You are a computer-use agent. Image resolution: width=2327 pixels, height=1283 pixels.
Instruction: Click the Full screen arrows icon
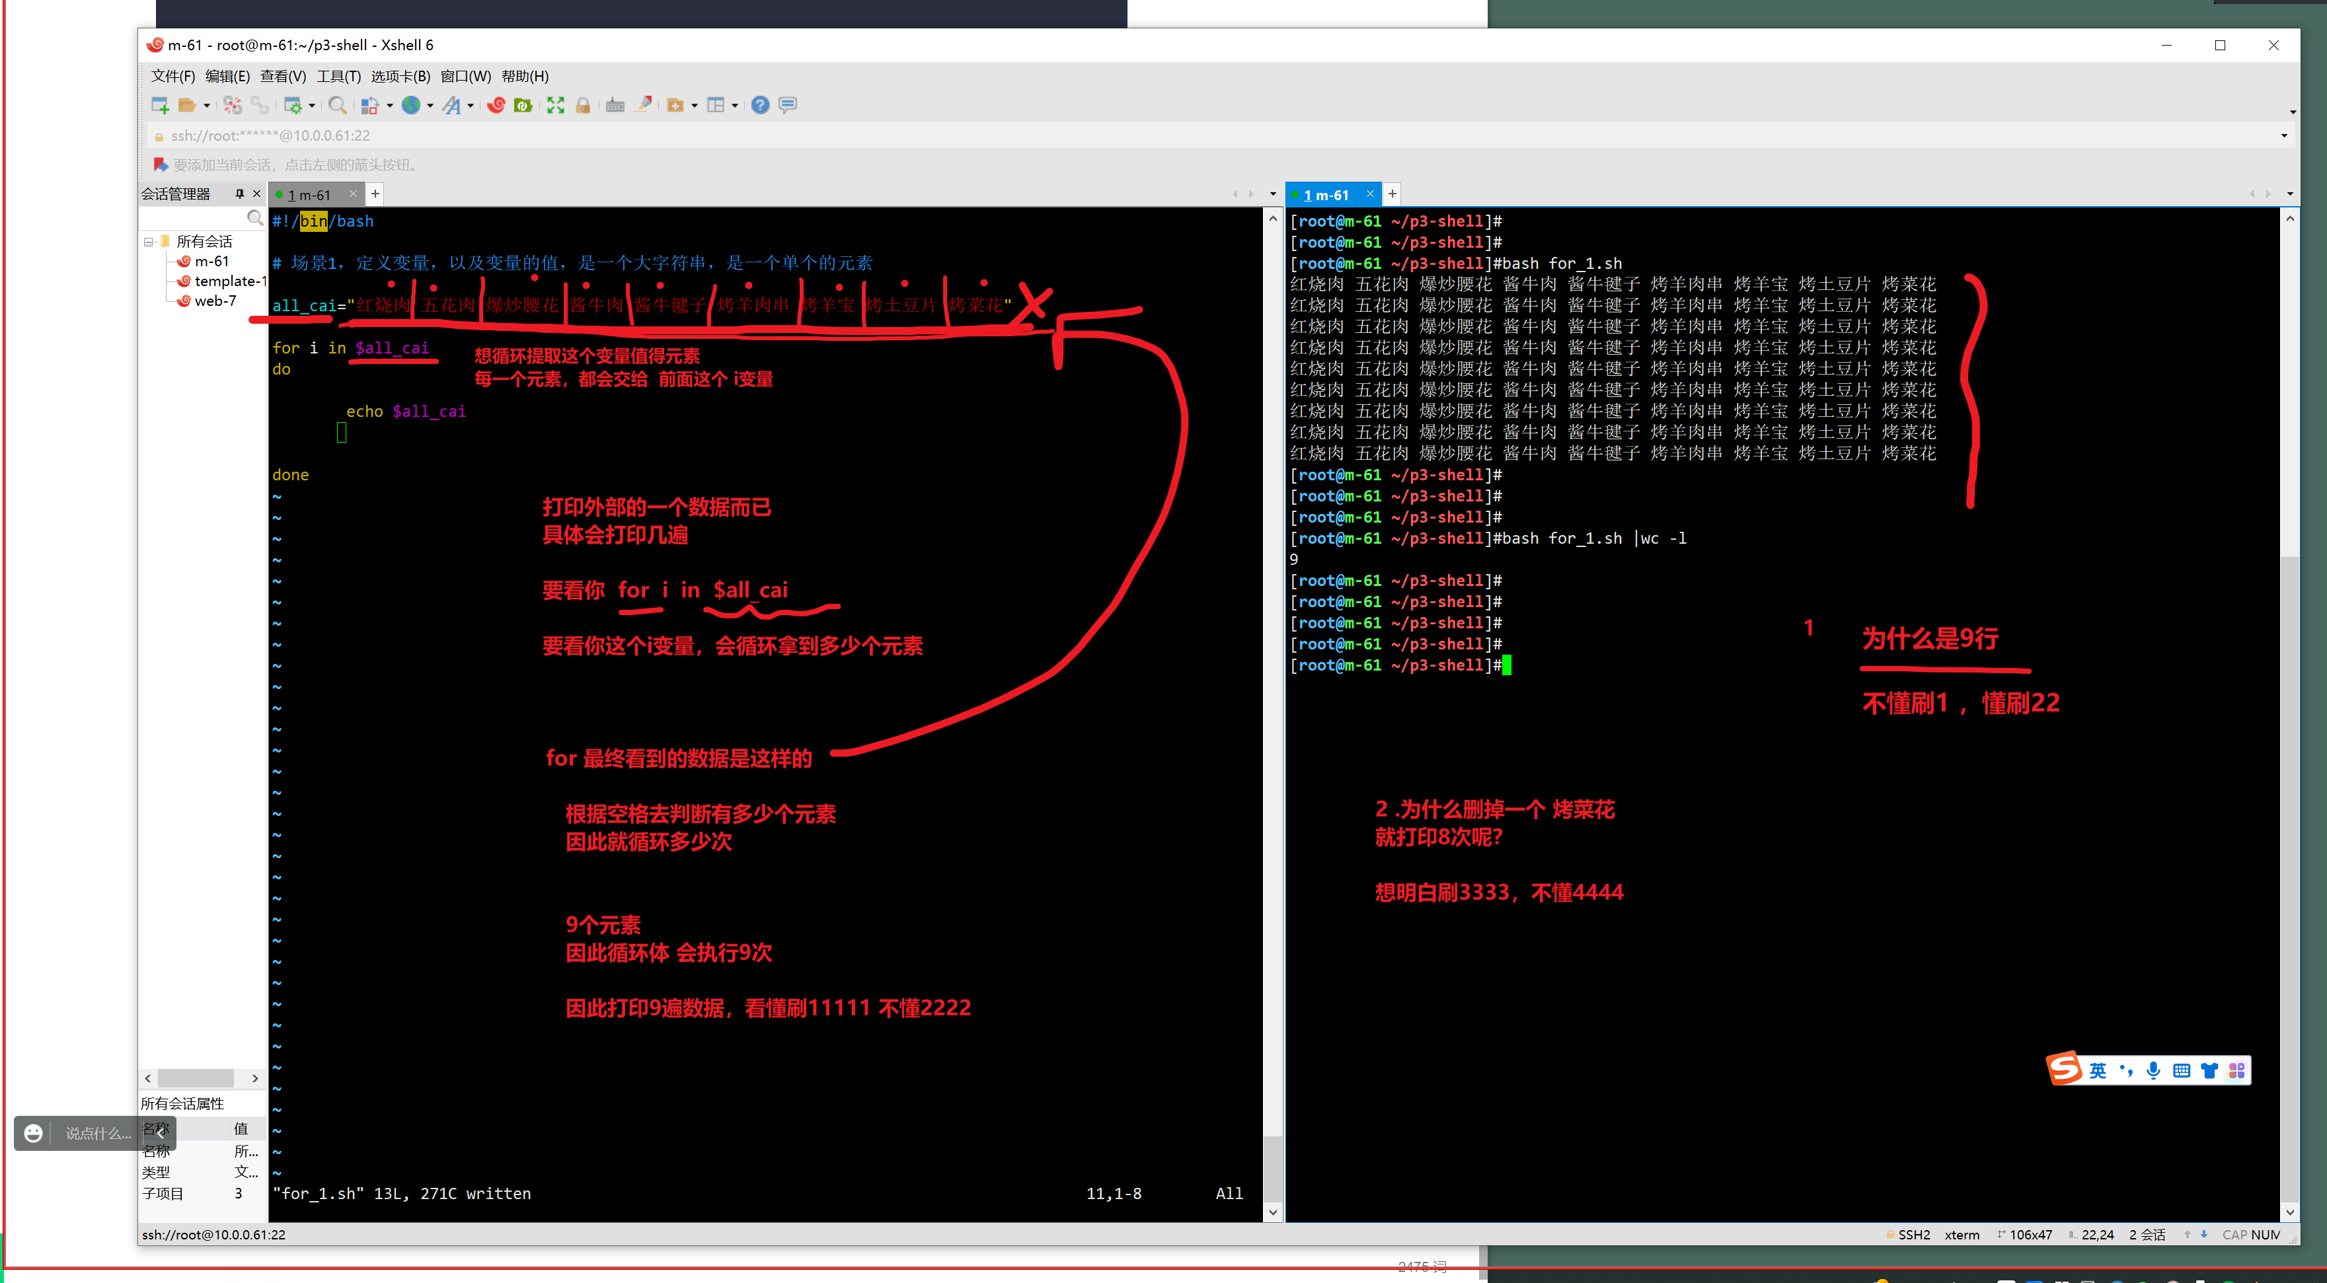pos(556,106)
